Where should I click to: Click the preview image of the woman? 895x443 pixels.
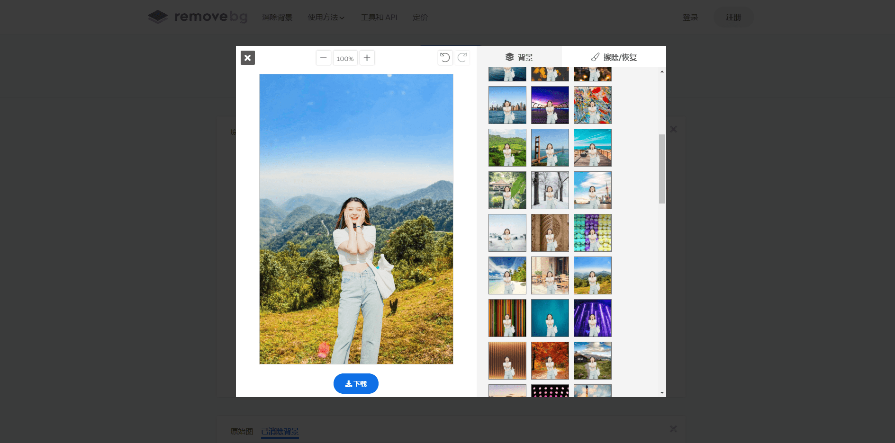[x=356, y=219]
